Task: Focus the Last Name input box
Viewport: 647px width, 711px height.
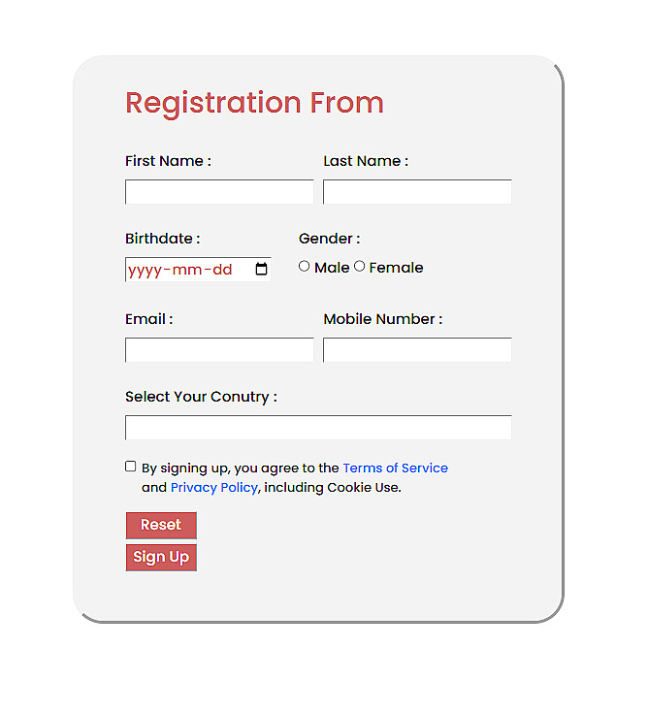Action: click(x=417, y=192)
